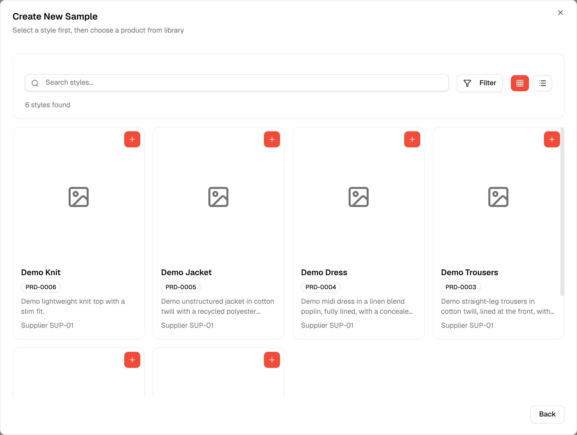Click Supplier SUP-01 under Demo Trousers
The width and height of the screenshot is (577, 435).
467,325
